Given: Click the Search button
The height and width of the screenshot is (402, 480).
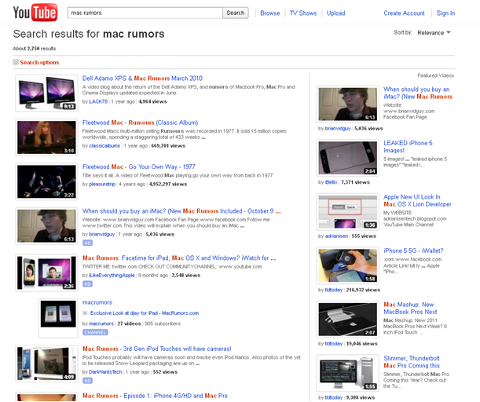Looking at the screenshot, I should pos(236,13).
